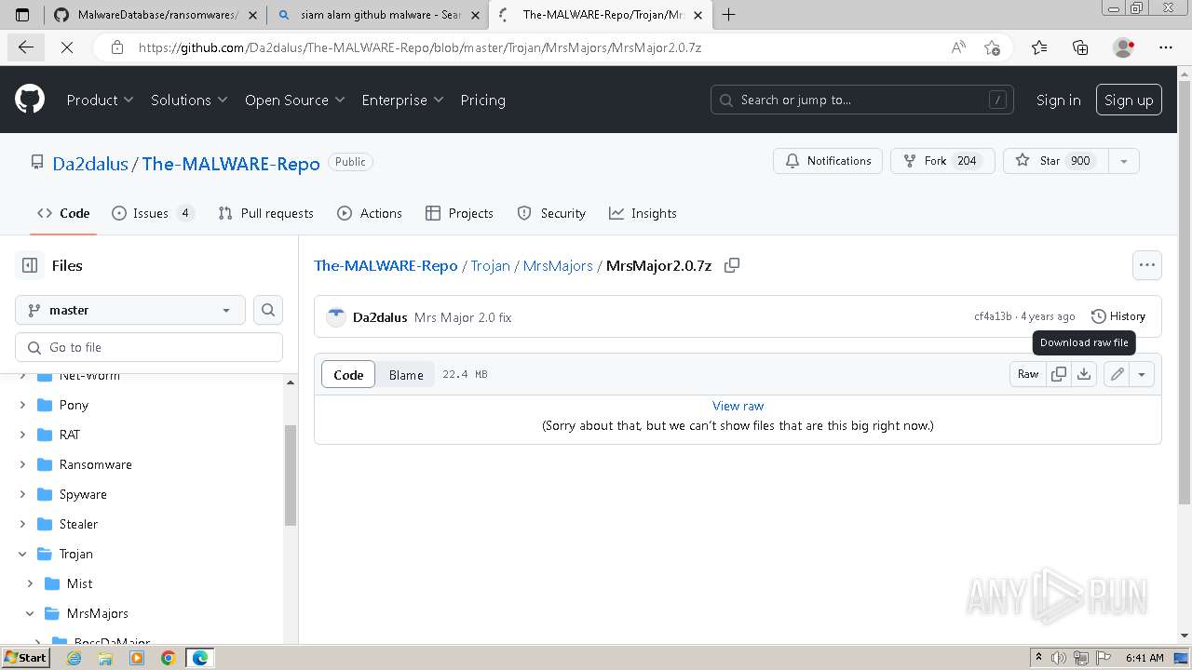Open the edit options dropdown arrow

point(1142,374)
